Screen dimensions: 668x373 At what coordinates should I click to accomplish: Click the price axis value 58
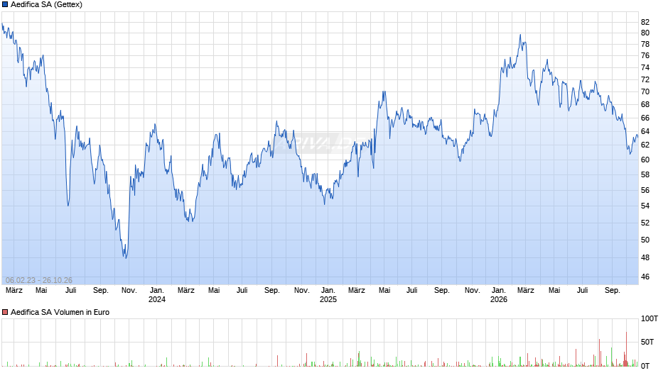point(645,175)
